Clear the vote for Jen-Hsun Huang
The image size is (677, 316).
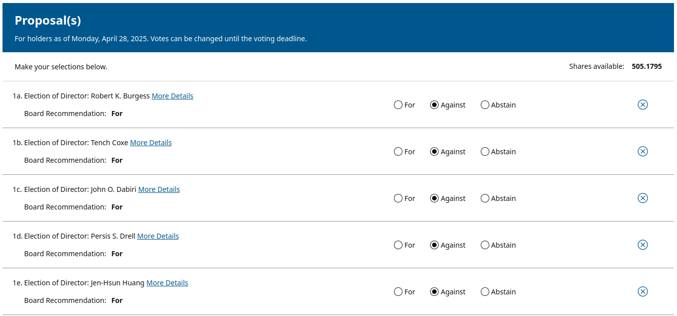(642, 291)
